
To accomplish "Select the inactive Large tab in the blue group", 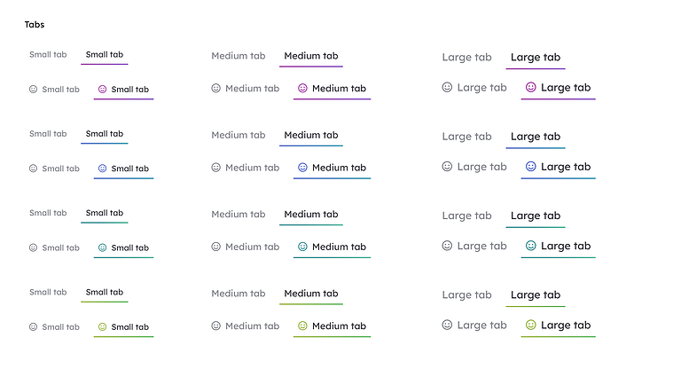I will (x=467, y=137).
